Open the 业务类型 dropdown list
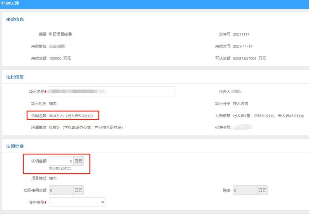This screenshot has width=309, height=215. pyautogui.click(x=77, y=202)
